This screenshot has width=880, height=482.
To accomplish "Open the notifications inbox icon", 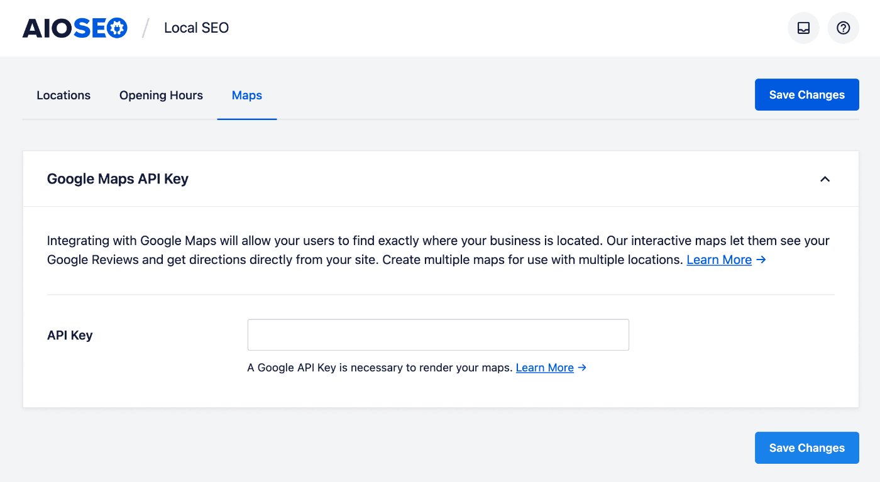I will point(803,28).
